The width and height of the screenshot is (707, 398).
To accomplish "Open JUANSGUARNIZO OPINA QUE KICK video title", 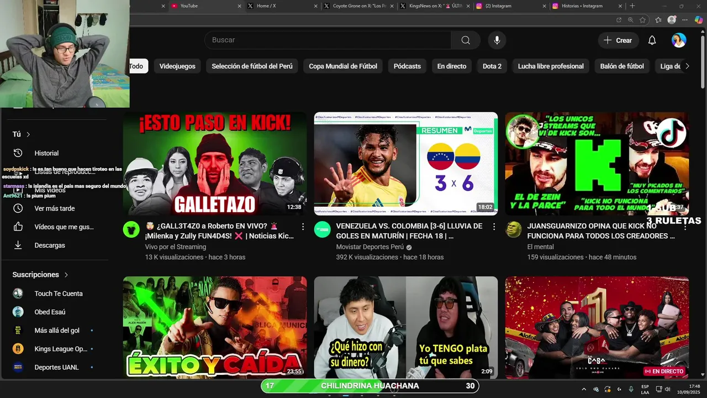I will pyautogui.click(x=601, y=231).
